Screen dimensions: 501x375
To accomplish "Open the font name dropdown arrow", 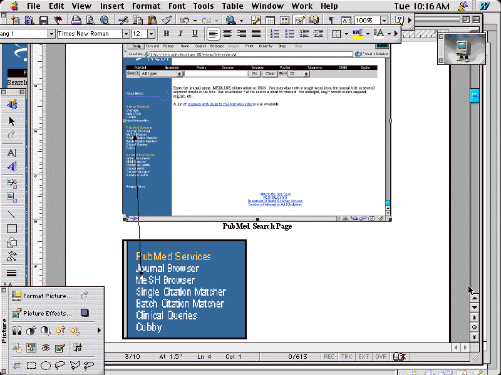I will click(x=127, y=34).
